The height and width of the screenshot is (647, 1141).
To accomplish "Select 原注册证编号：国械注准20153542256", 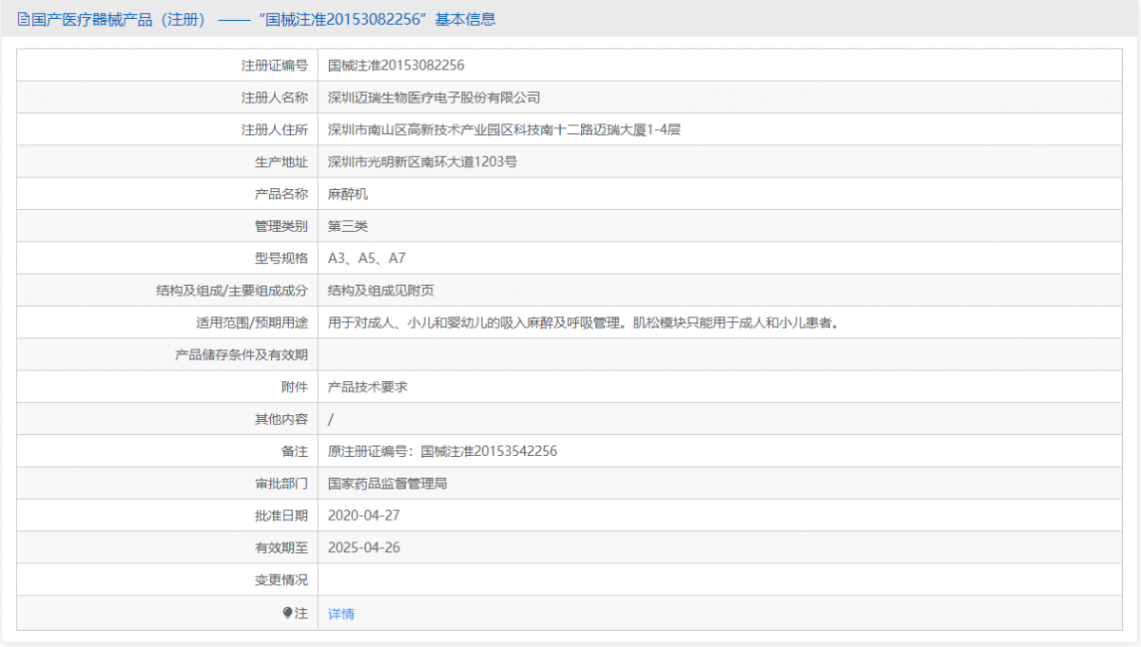I will 443,451.
